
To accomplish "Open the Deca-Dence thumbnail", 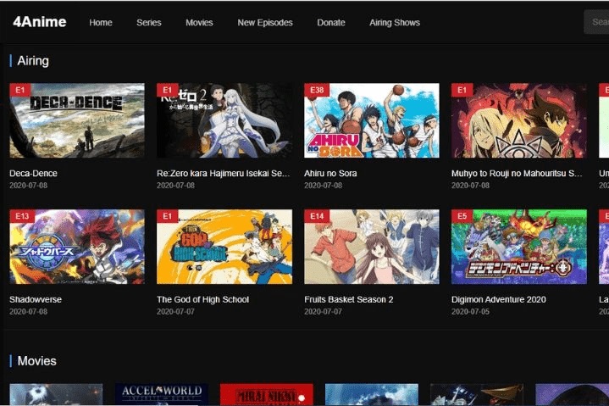I will pyautogui.click(x=77, y=120).
